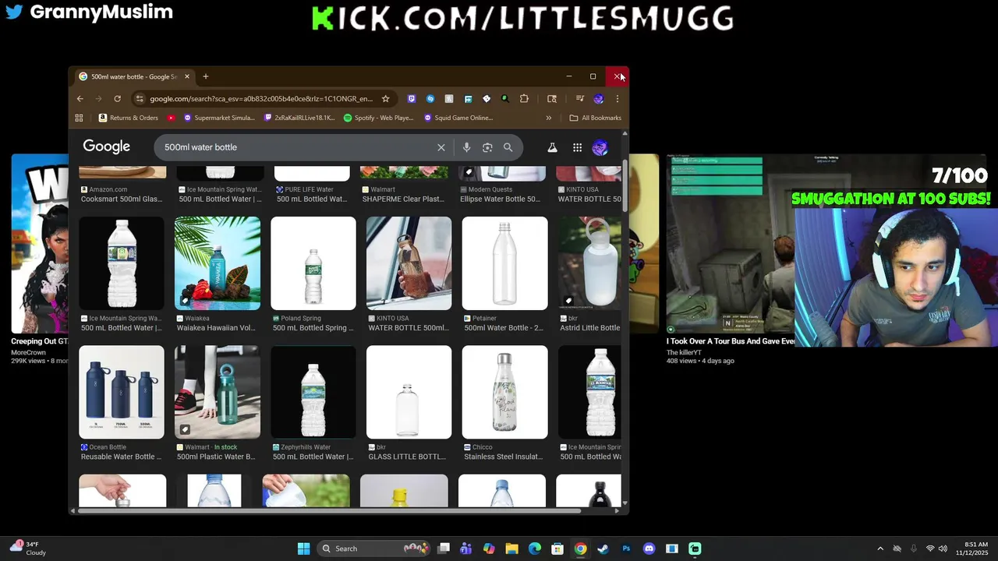Screen dimensions: 998x561
Task: Open the Windows Start menu
Action: tap(303, 549)
